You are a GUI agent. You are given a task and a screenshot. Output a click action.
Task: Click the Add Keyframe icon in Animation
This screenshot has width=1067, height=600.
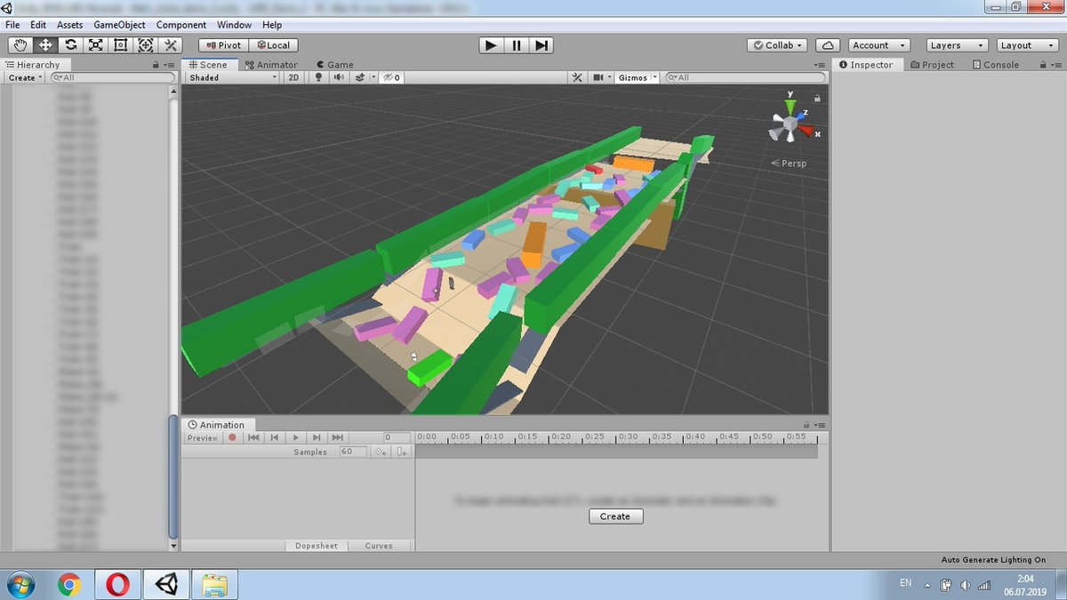[x=381, y=452]
